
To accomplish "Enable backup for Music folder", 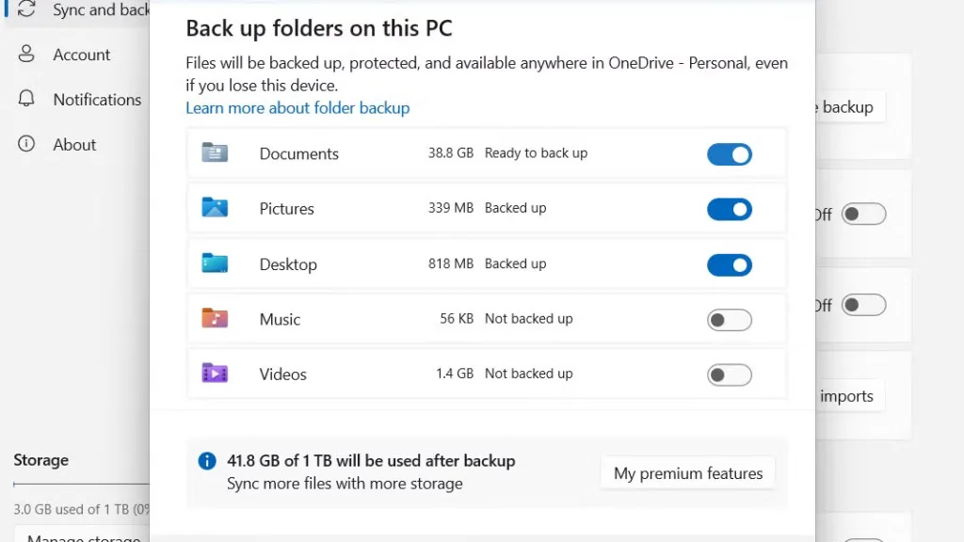I will point(730,320).
